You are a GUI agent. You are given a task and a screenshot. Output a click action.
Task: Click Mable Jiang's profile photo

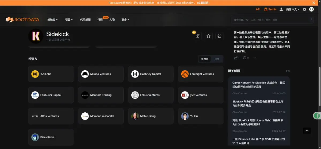point(135,116)
